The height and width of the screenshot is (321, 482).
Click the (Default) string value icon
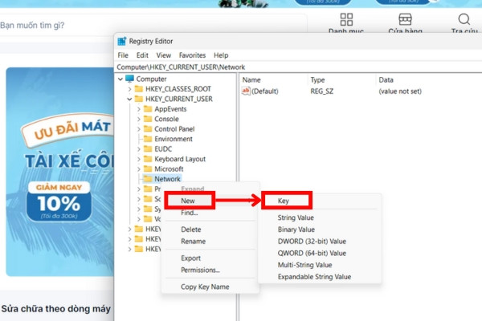click(x=246, y=91)
